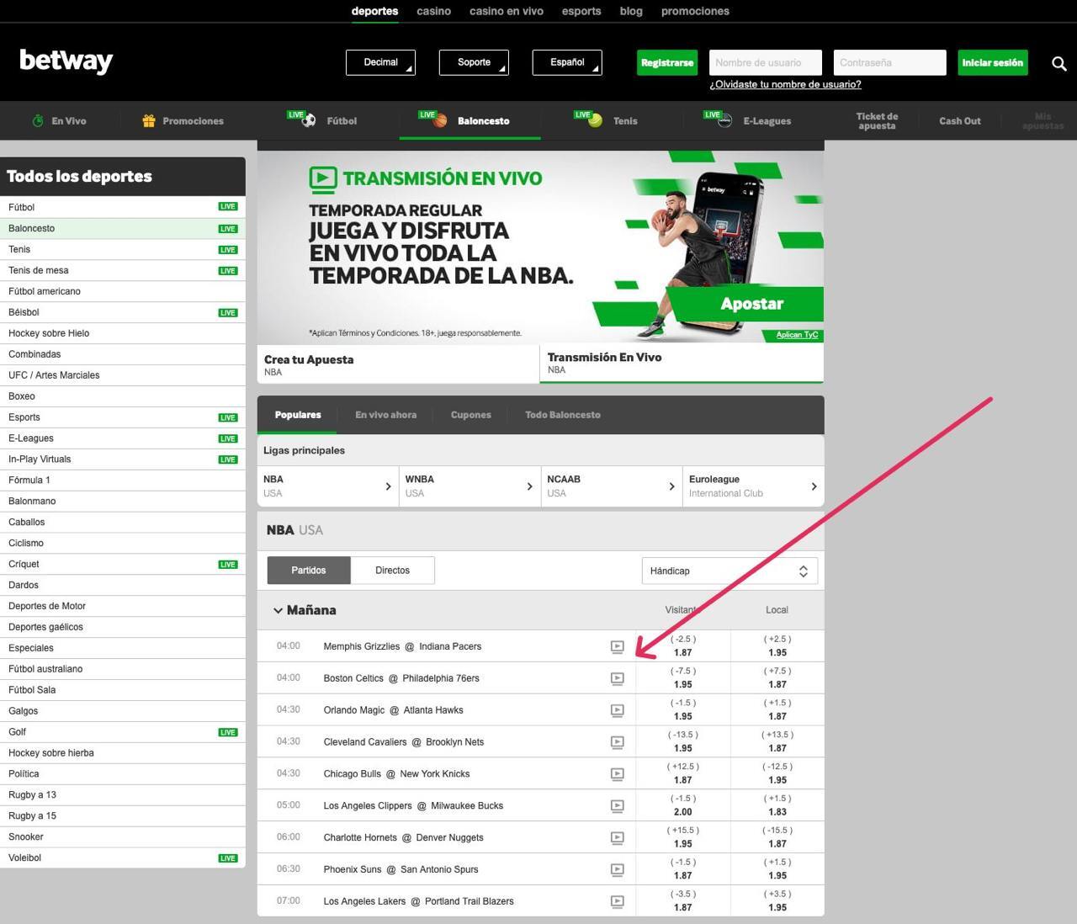The height and width of the screenshot is (924, 1077).
Task: Open the Hándicap market selector
Action: pos(729,571)
